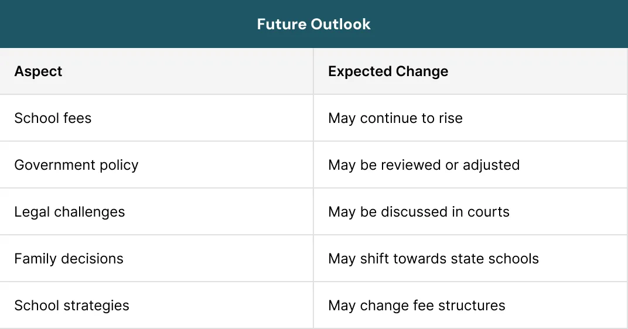This screenshot has height=329, width=628.
Task: Click the Aspect column header
Action: (x=38, y=71)
